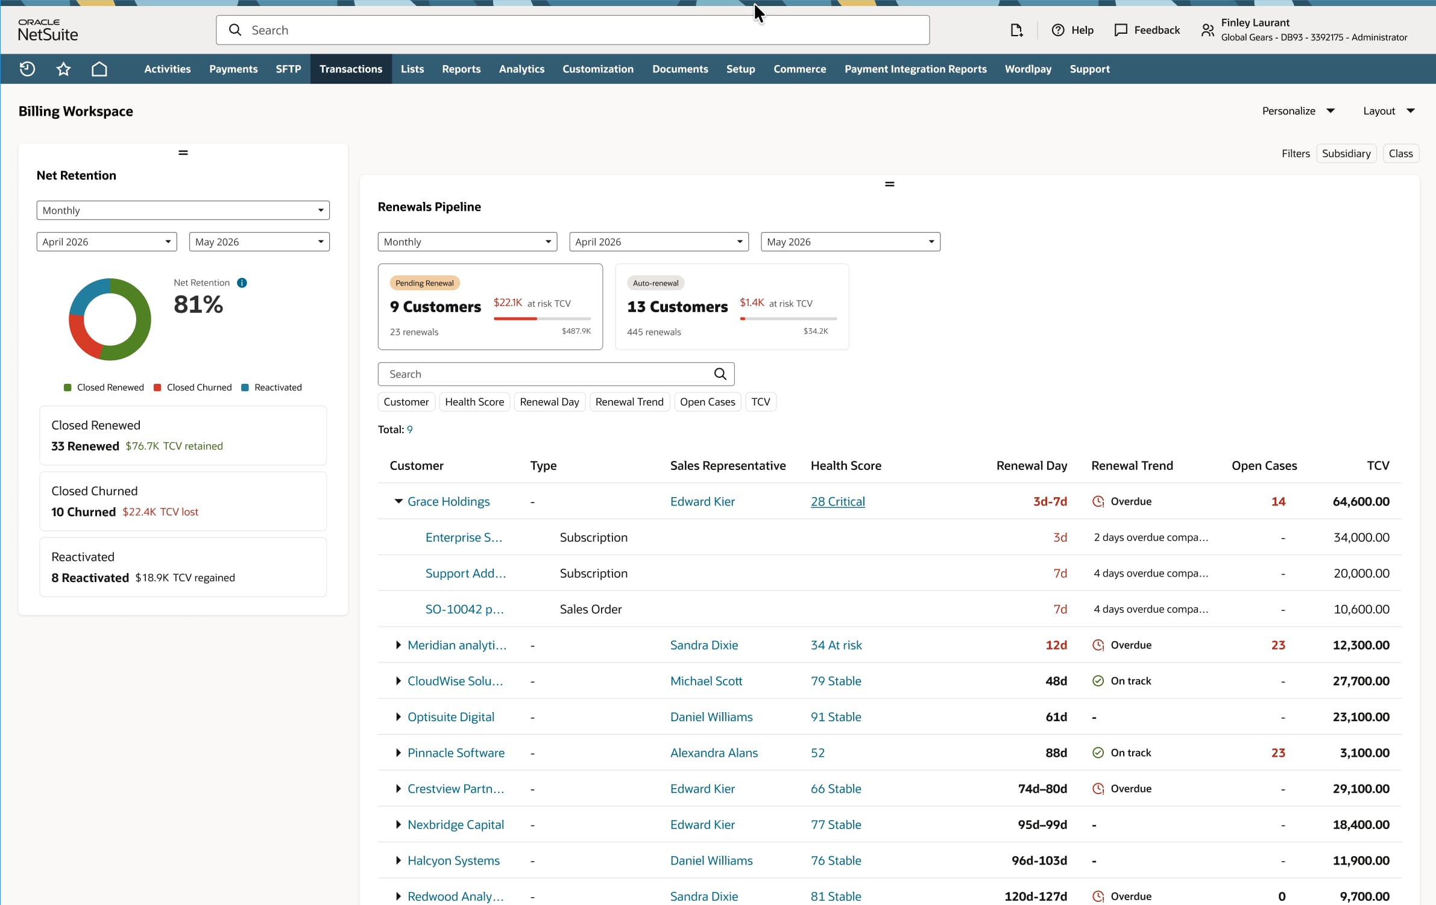Click the create new document icon

tap(1016, 30)
